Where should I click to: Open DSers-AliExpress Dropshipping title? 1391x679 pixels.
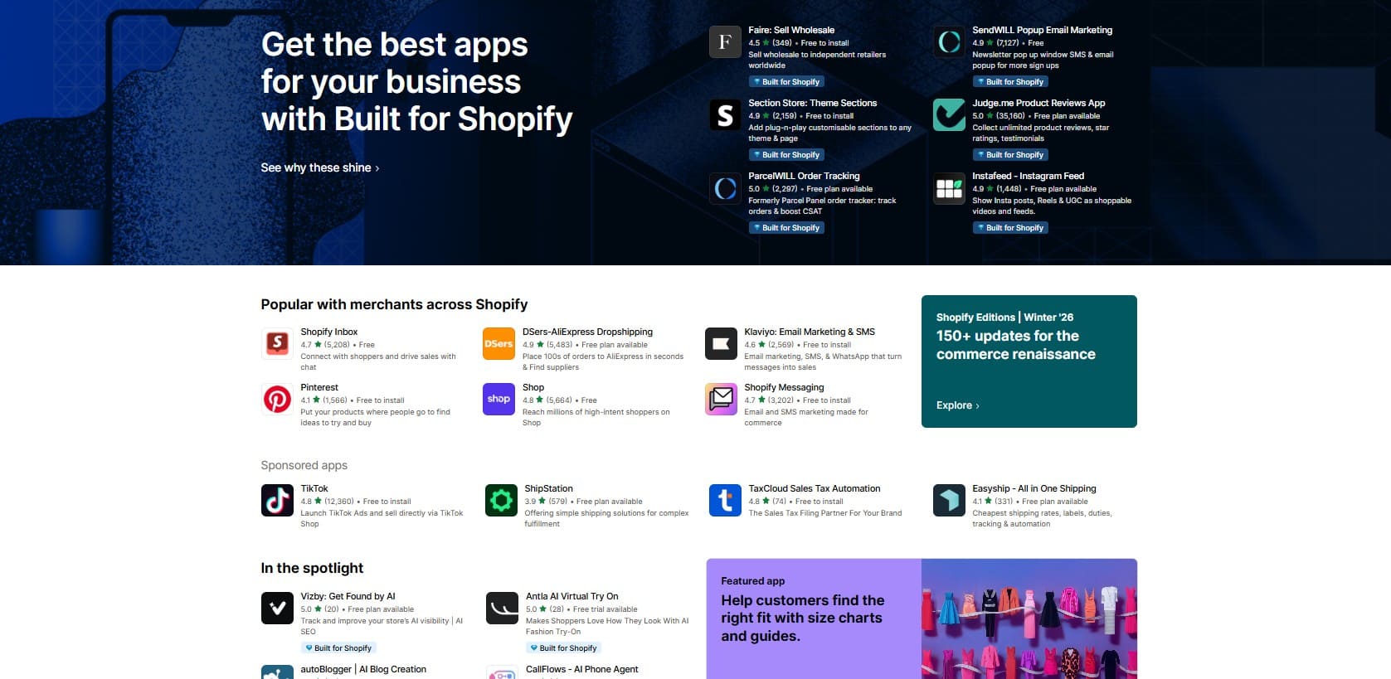pos(587,332)
